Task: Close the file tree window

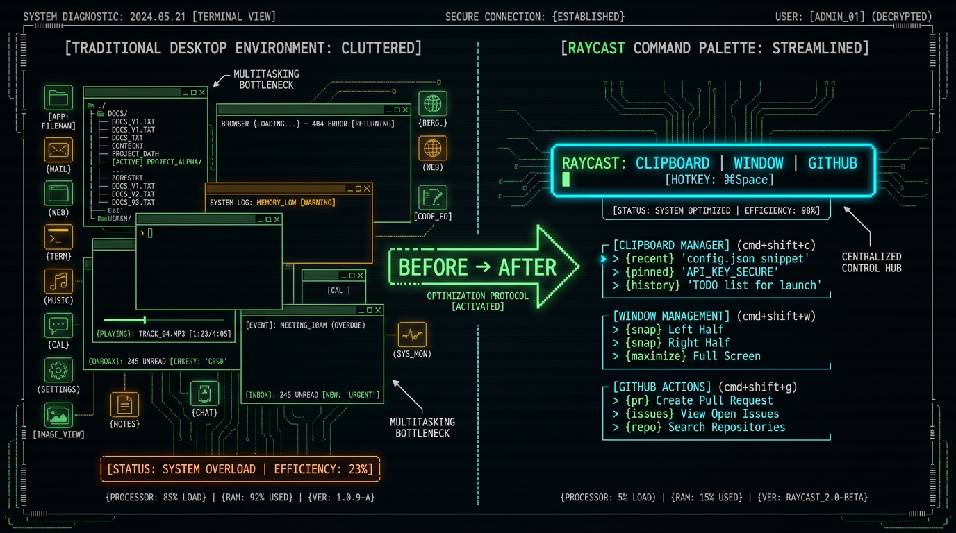Action: coord(202,92)
